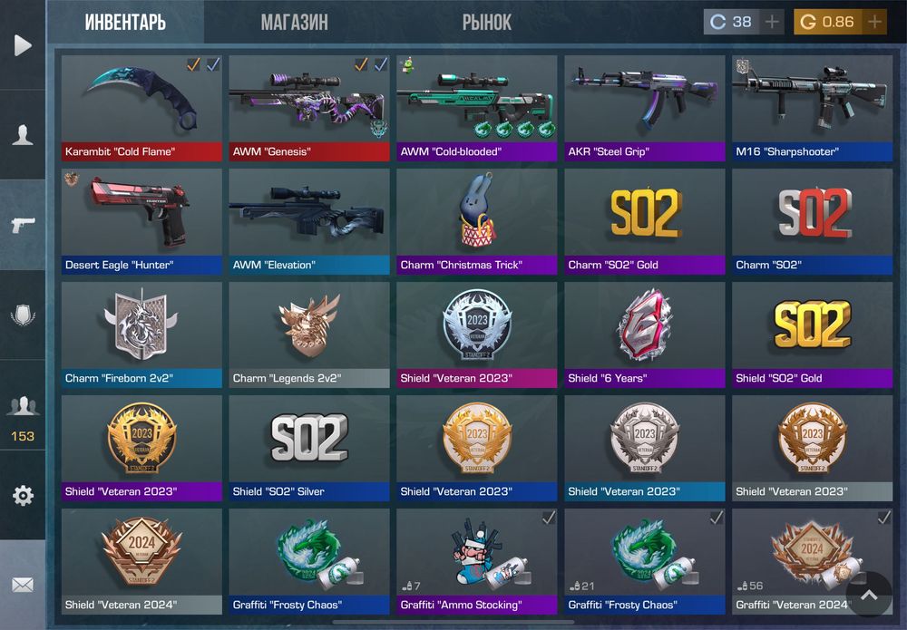This screenshot has width=907, height=630.
Task: Select the Shield "6 Years" item
Action: pos(644,334)
